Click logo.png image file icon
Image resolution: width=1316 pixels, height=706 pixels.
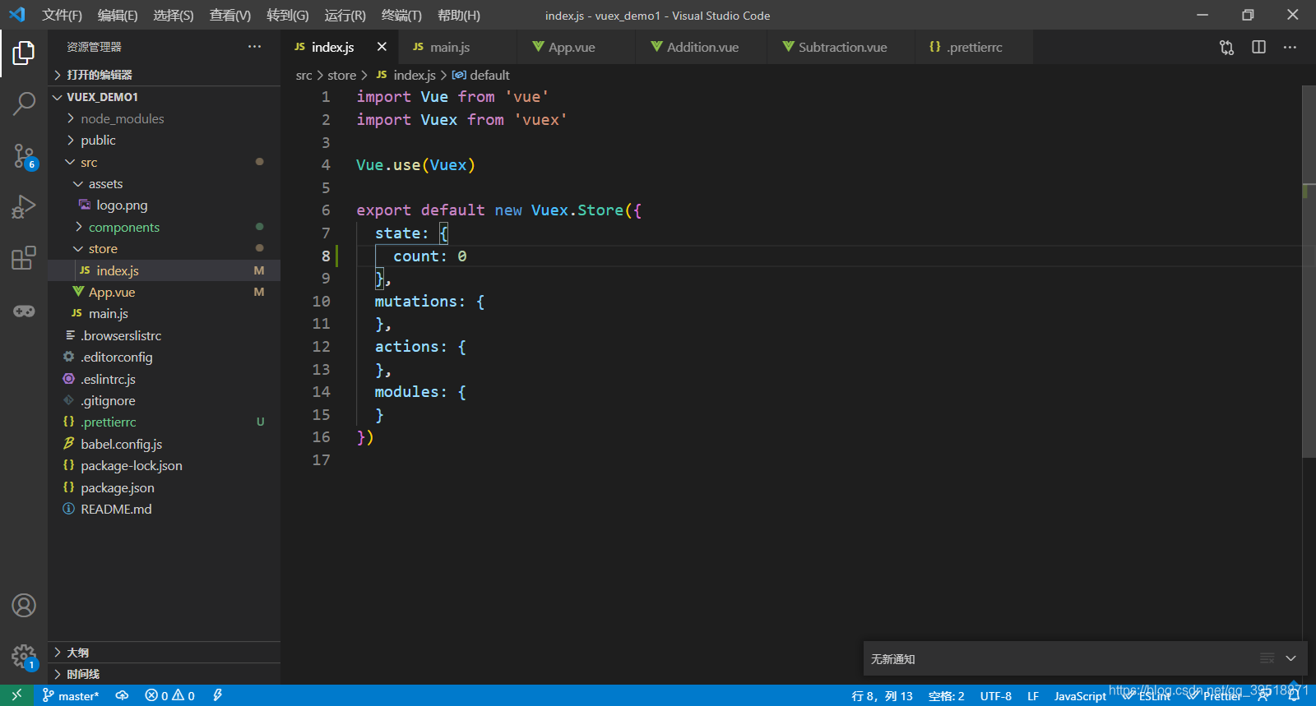pyautogui.click(x=85, y=205)
